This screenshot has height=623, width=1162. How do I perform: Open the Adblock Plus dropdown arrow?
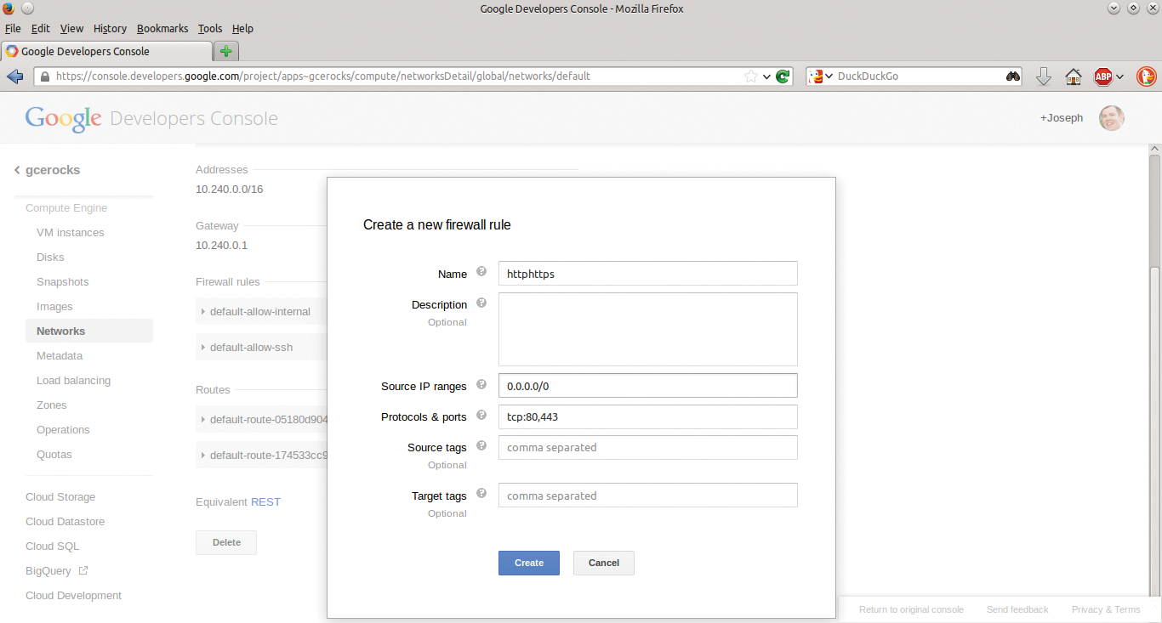(x=1120, y=76)
